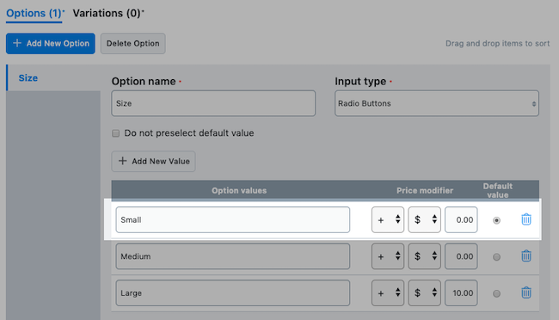Select the Size option in sidebar

(x=53, y=77)
